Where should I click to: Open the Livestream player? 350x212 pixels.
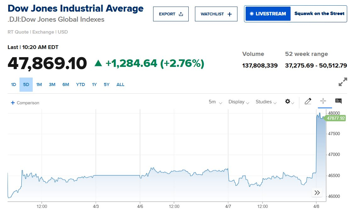point(268,14)
